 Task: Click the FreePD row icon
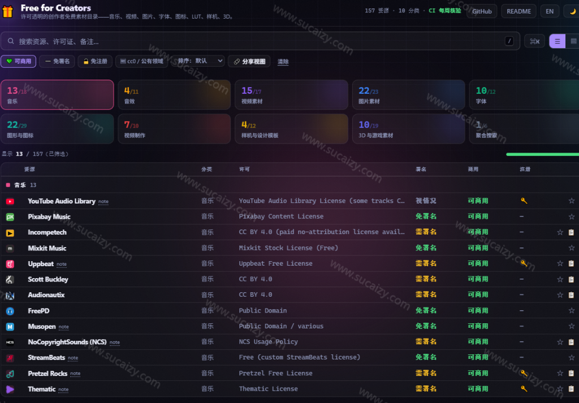coord(10,311)
